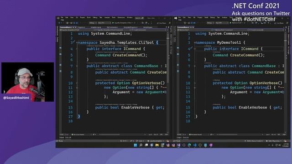Collapse namespace MyDemoTool1 block in right editor

point(195,42)
